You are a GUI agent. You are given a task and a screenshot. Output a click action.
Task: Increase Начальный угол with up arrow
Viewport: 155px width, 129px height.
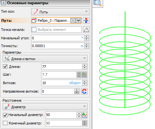coord(86,37)
